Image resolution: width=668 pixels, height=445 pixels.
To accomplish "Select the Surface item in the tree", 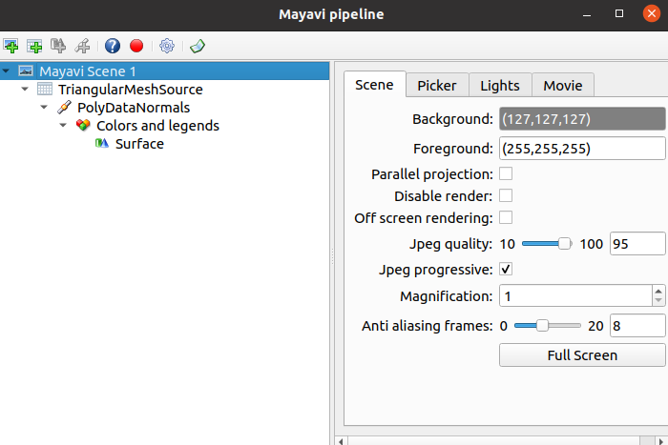I will [139, 144].
